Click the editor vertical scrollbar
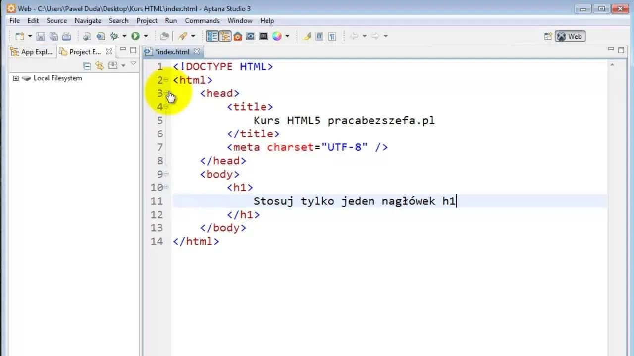 point(612,148)
